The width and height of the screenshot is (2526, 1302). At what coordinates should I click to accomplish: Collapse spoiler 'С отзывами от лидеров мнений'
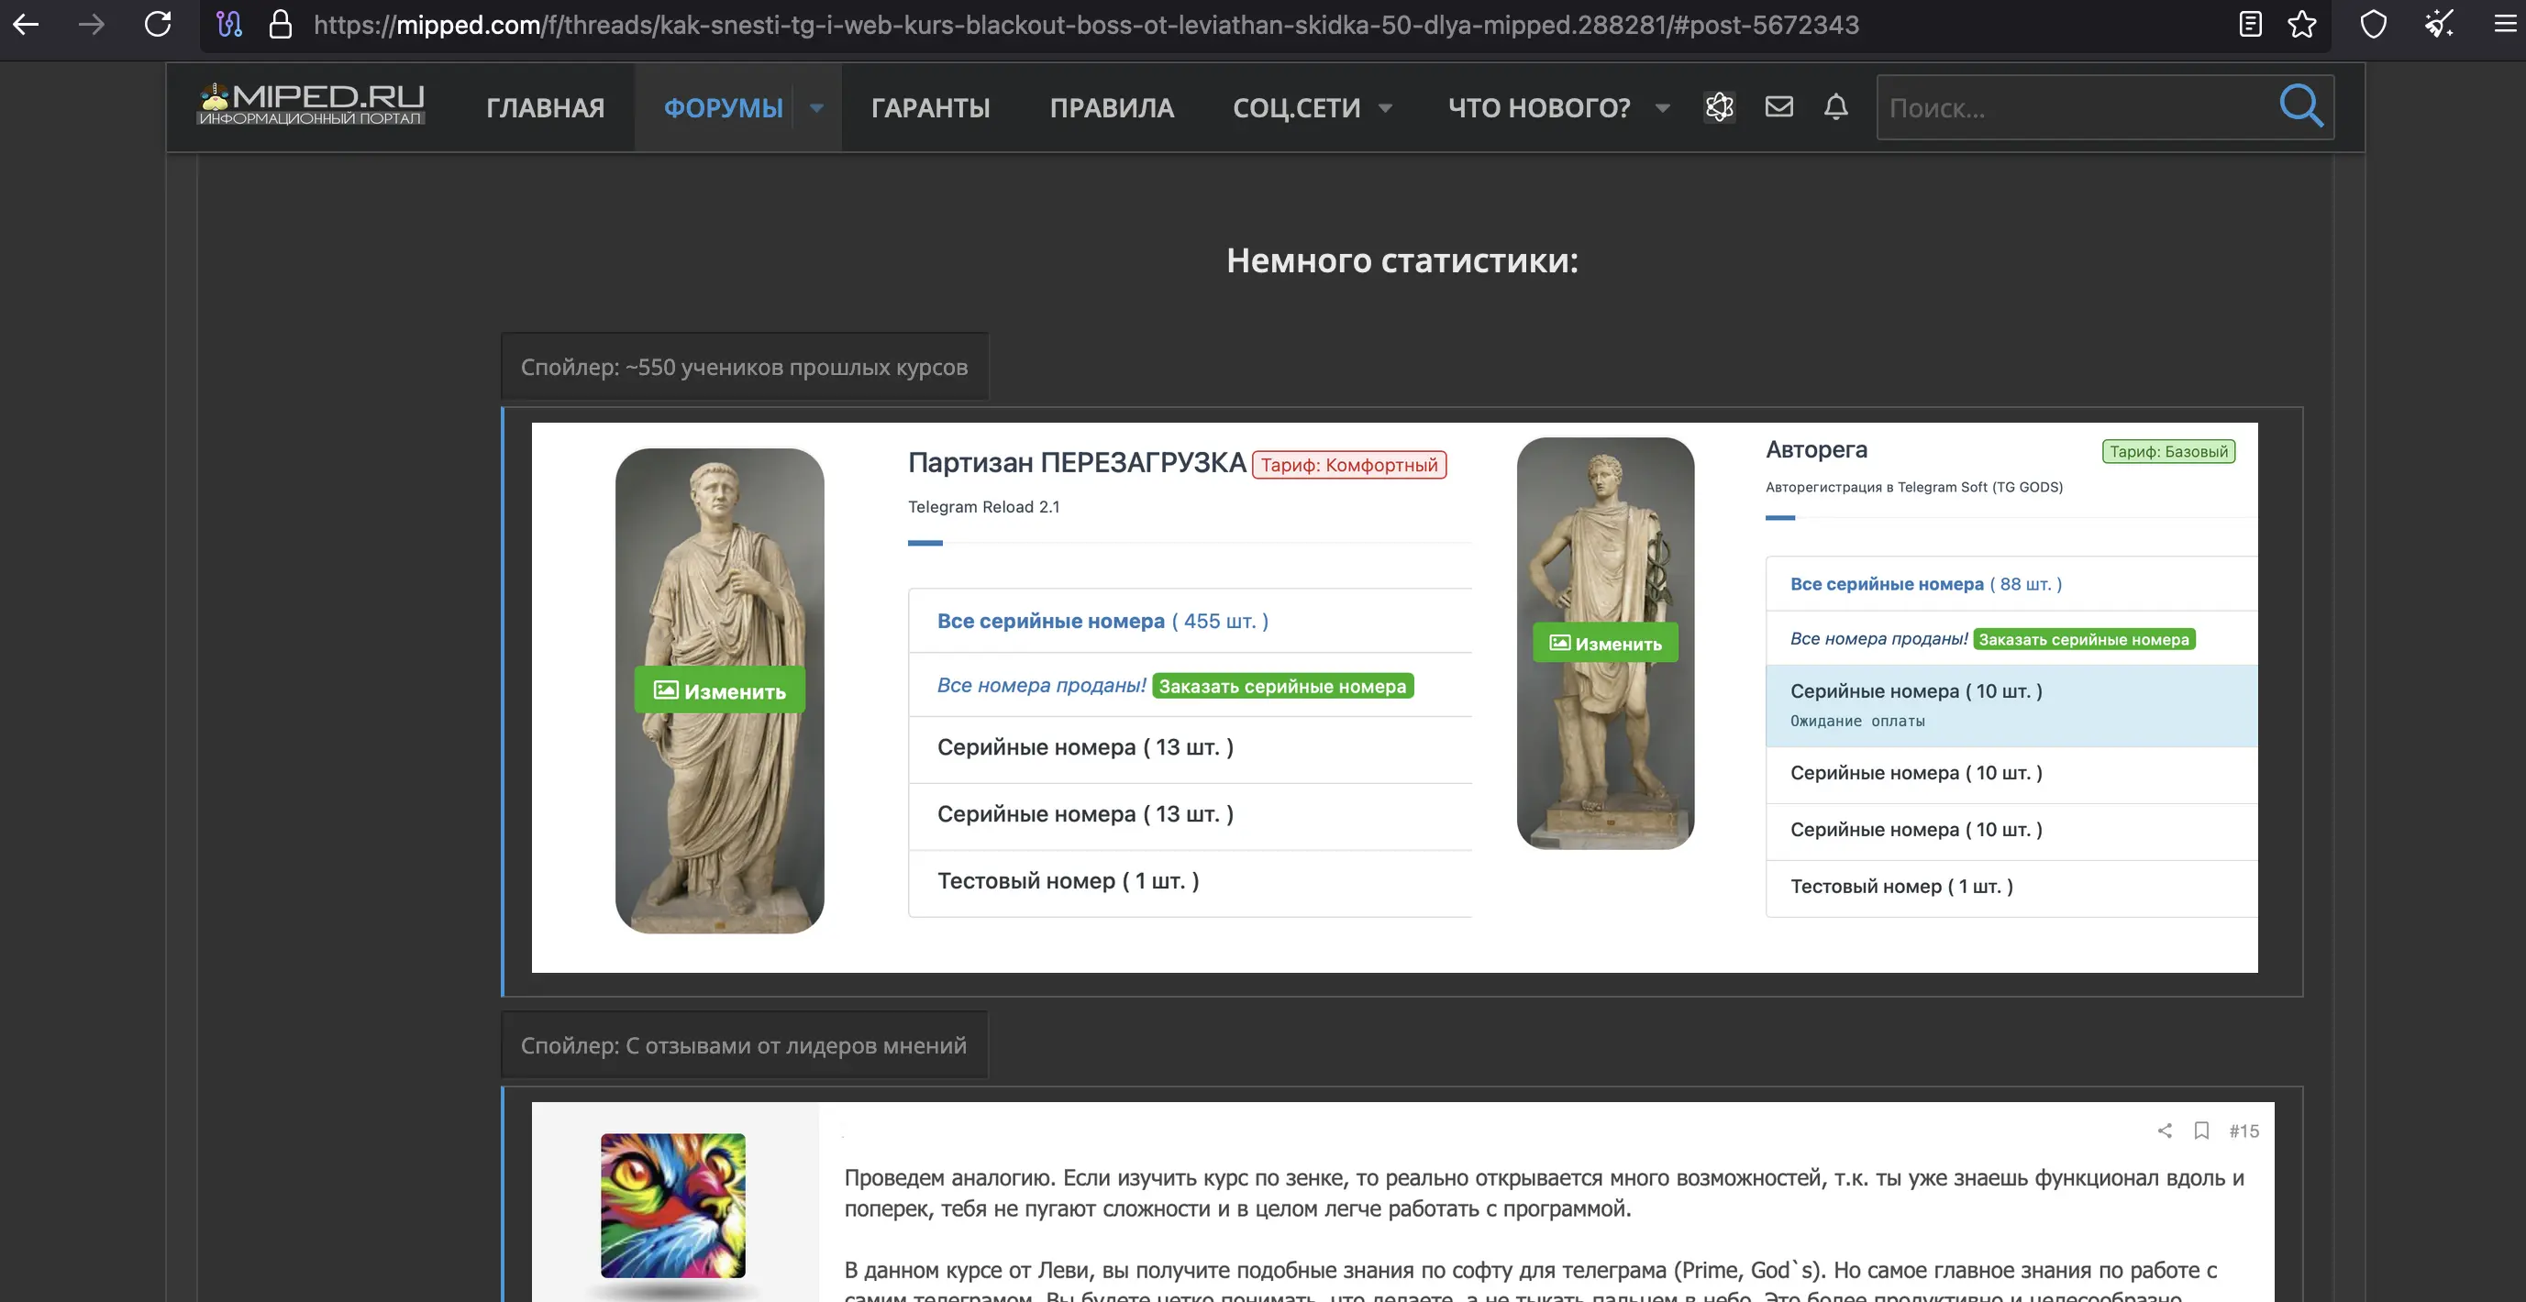744,1045
